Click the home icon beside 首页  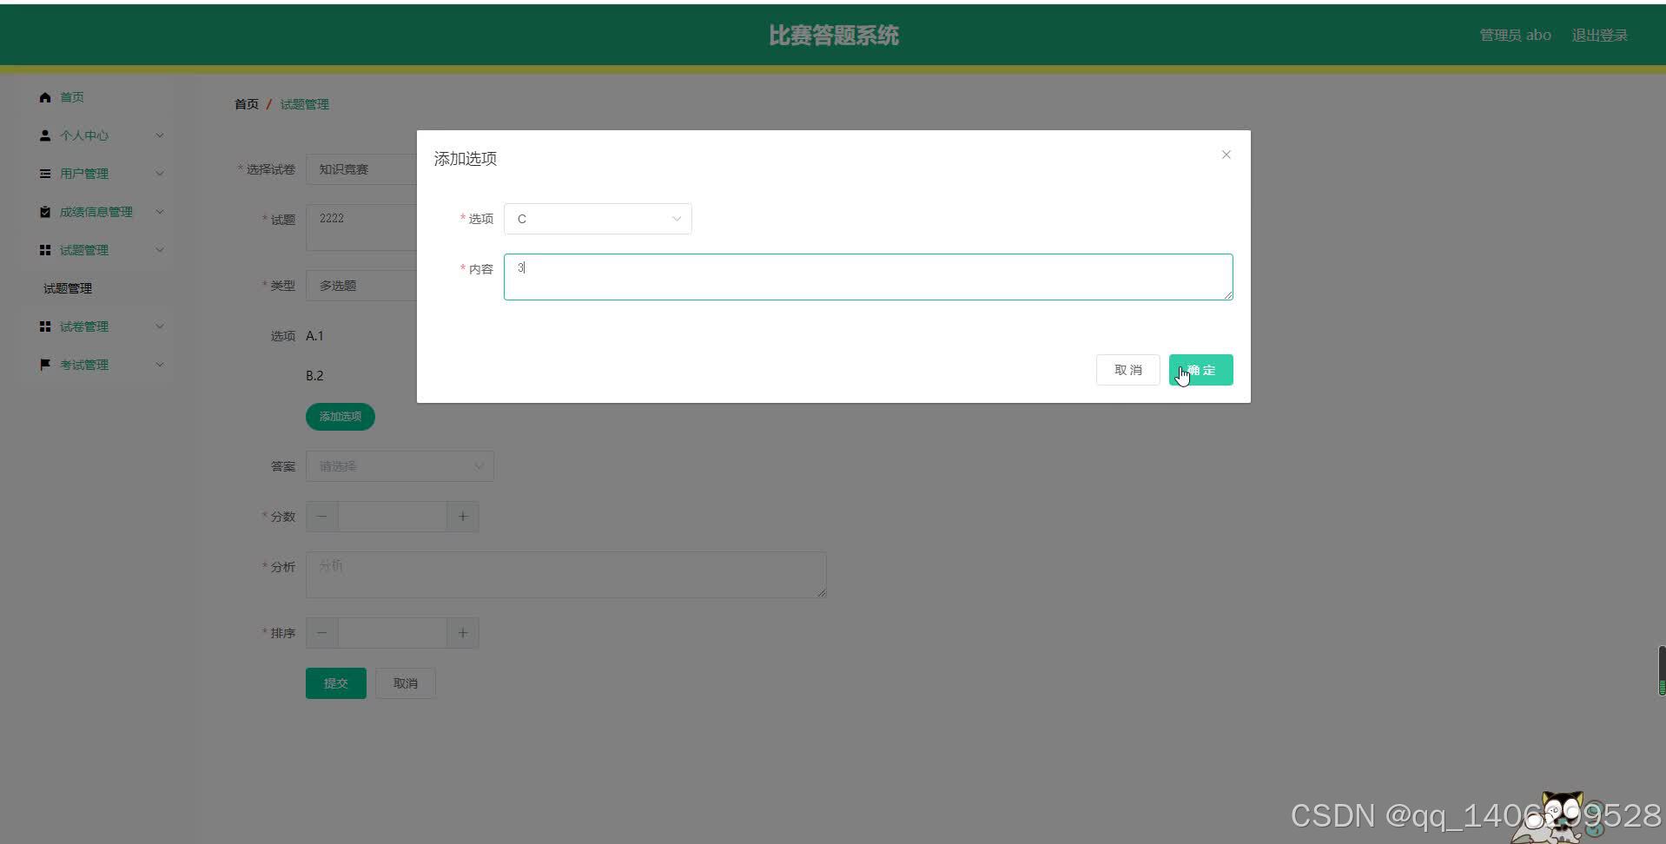(x=45, y=97)
